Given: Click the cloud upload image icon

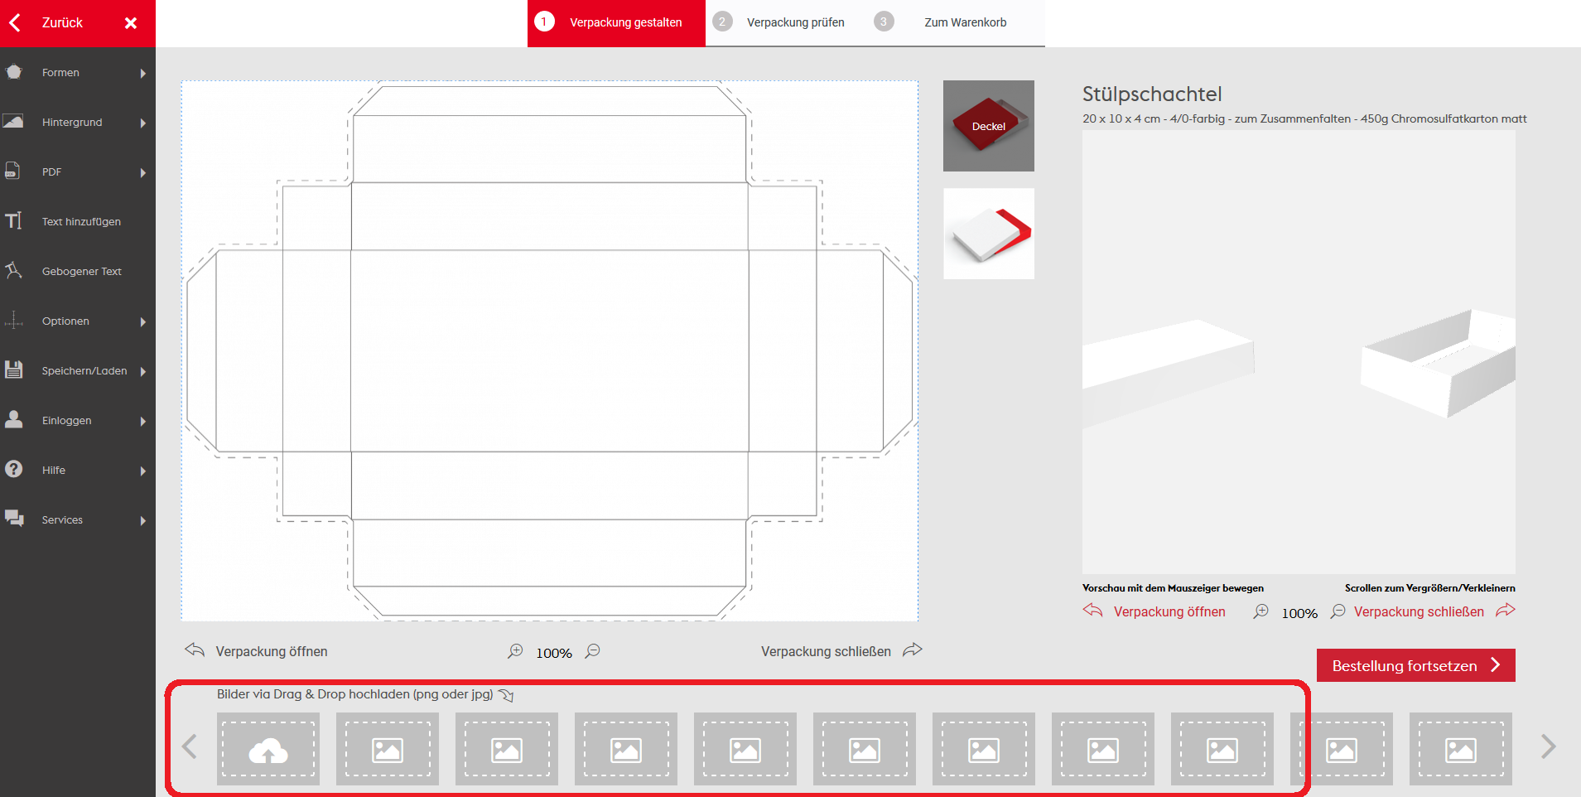Looking at the screenshot, I should click(268, 749).
